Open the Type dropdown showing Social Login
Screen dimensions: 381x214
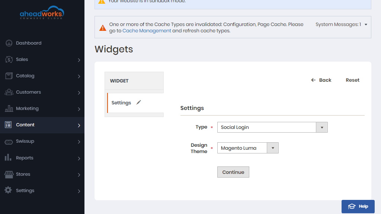coord(272,127)
